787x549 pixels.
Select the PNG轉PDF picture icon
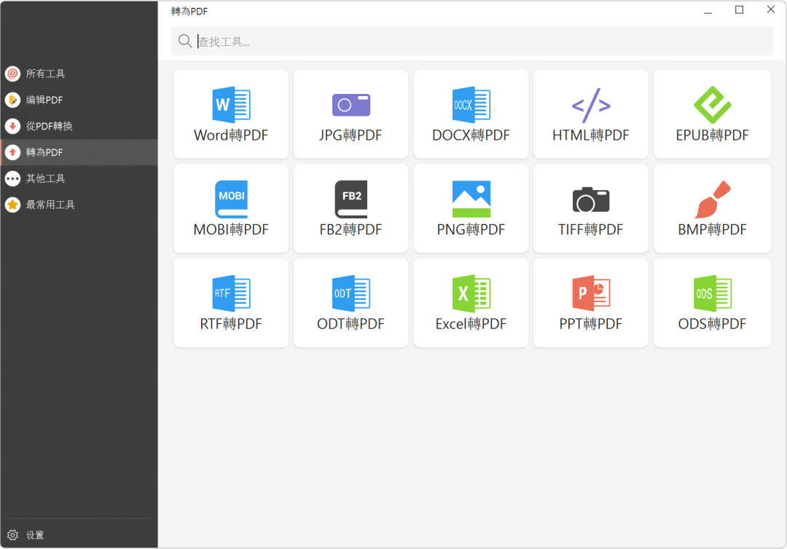tap(471, 199)
